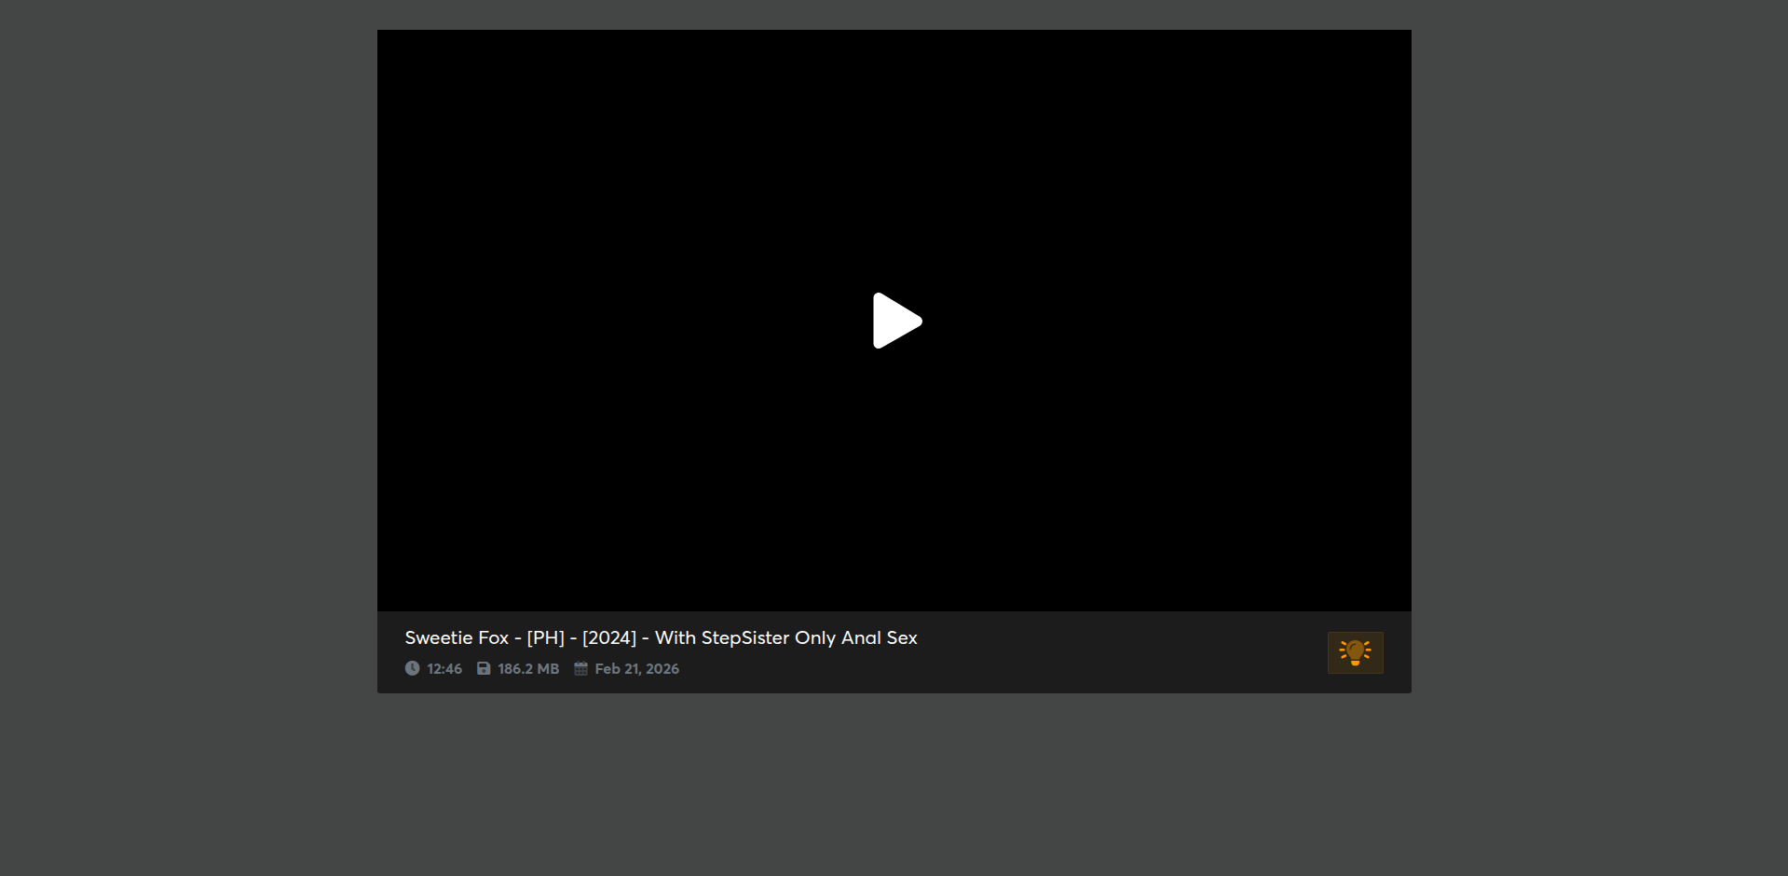Click the Feb 21, 2026 upload date
1788x876 pixels.
(636, 668)
